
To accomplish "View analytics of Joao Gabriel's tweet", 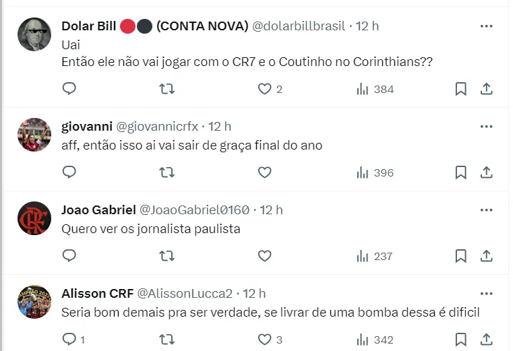I will click(x=375, y=256).
